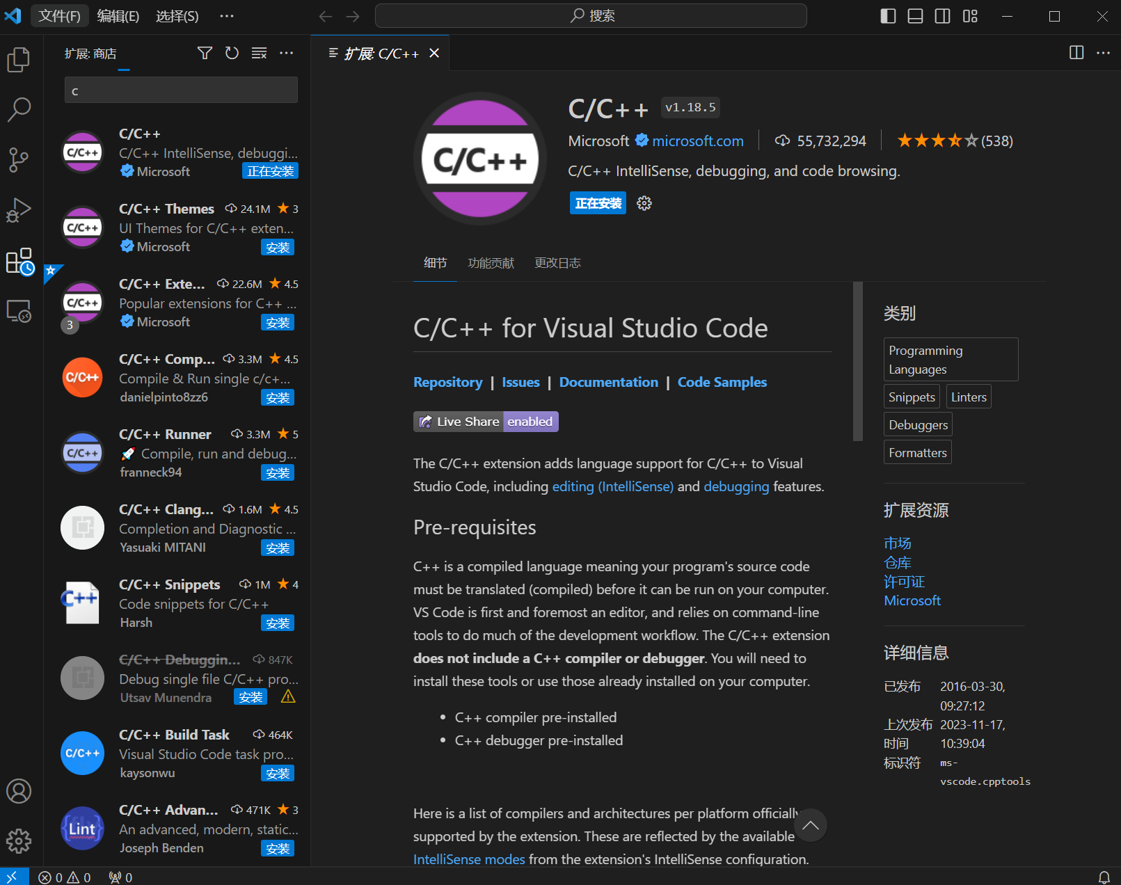Install the C/C++ Build Task extension
The height and width of the screenshot is (885, 1121).
[x=278, y=773]
